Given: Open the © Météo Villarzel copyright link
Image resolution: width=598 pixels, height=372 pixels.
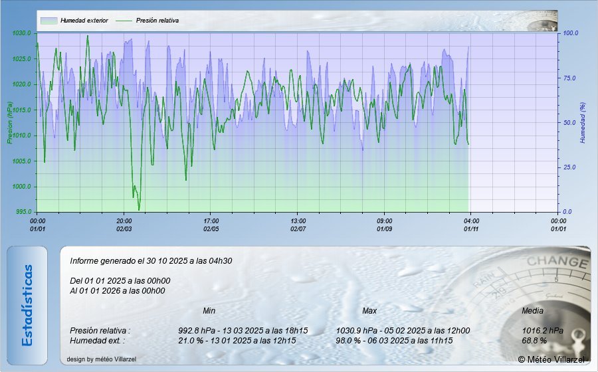Looking at the screenshot, I should pos(551,359).
